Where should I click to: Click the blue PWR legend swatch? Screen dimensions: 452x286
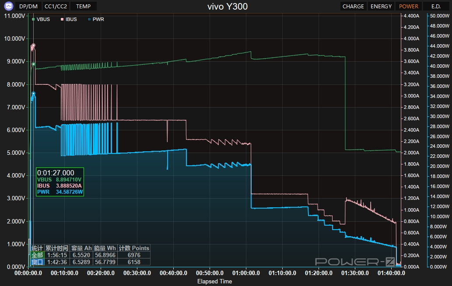[x=89, y=19]
